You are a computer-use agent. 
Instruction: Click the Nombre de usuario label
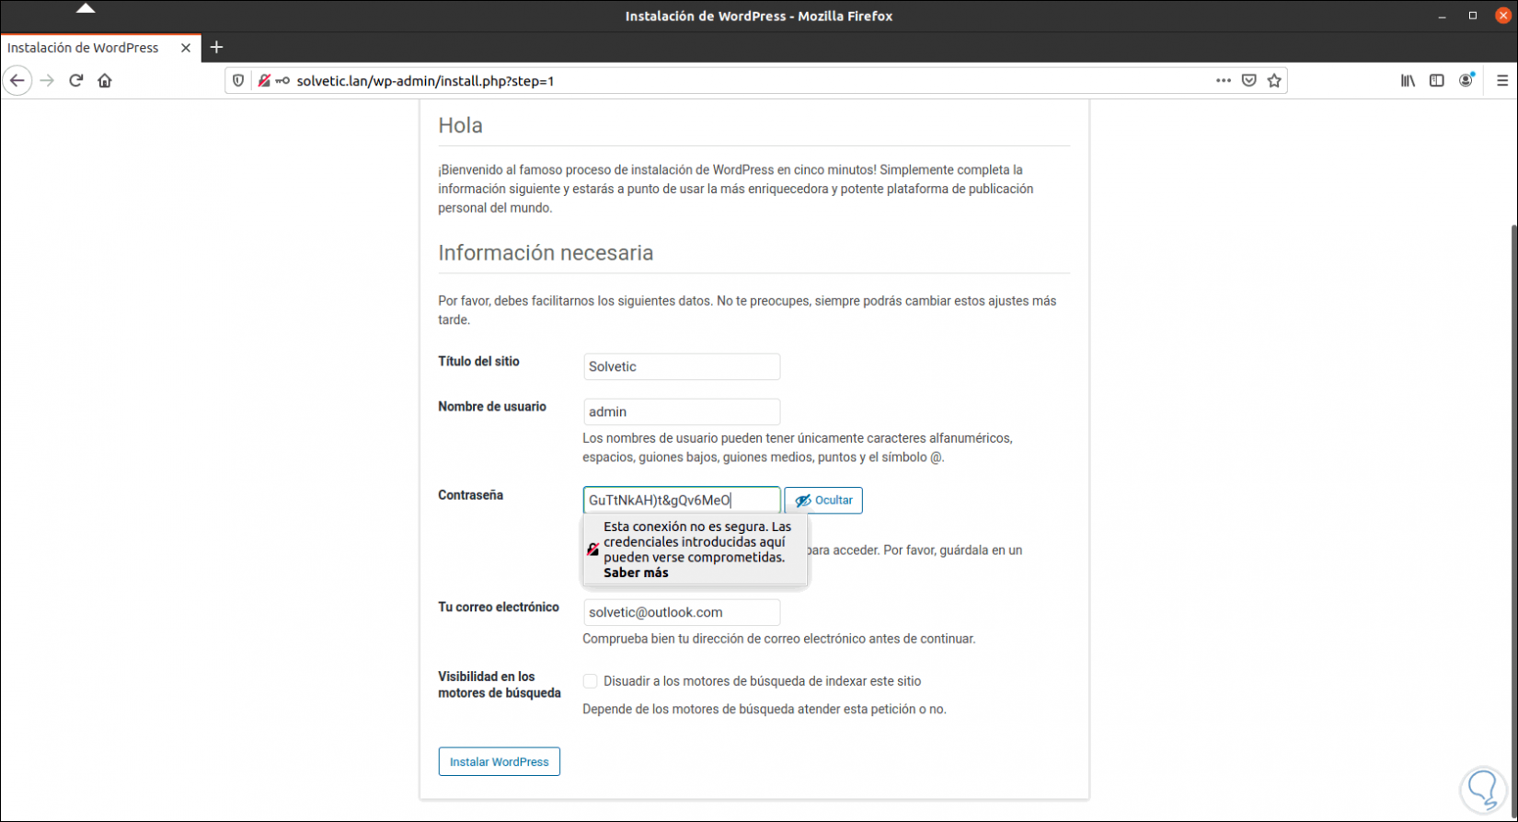(492, 407)
